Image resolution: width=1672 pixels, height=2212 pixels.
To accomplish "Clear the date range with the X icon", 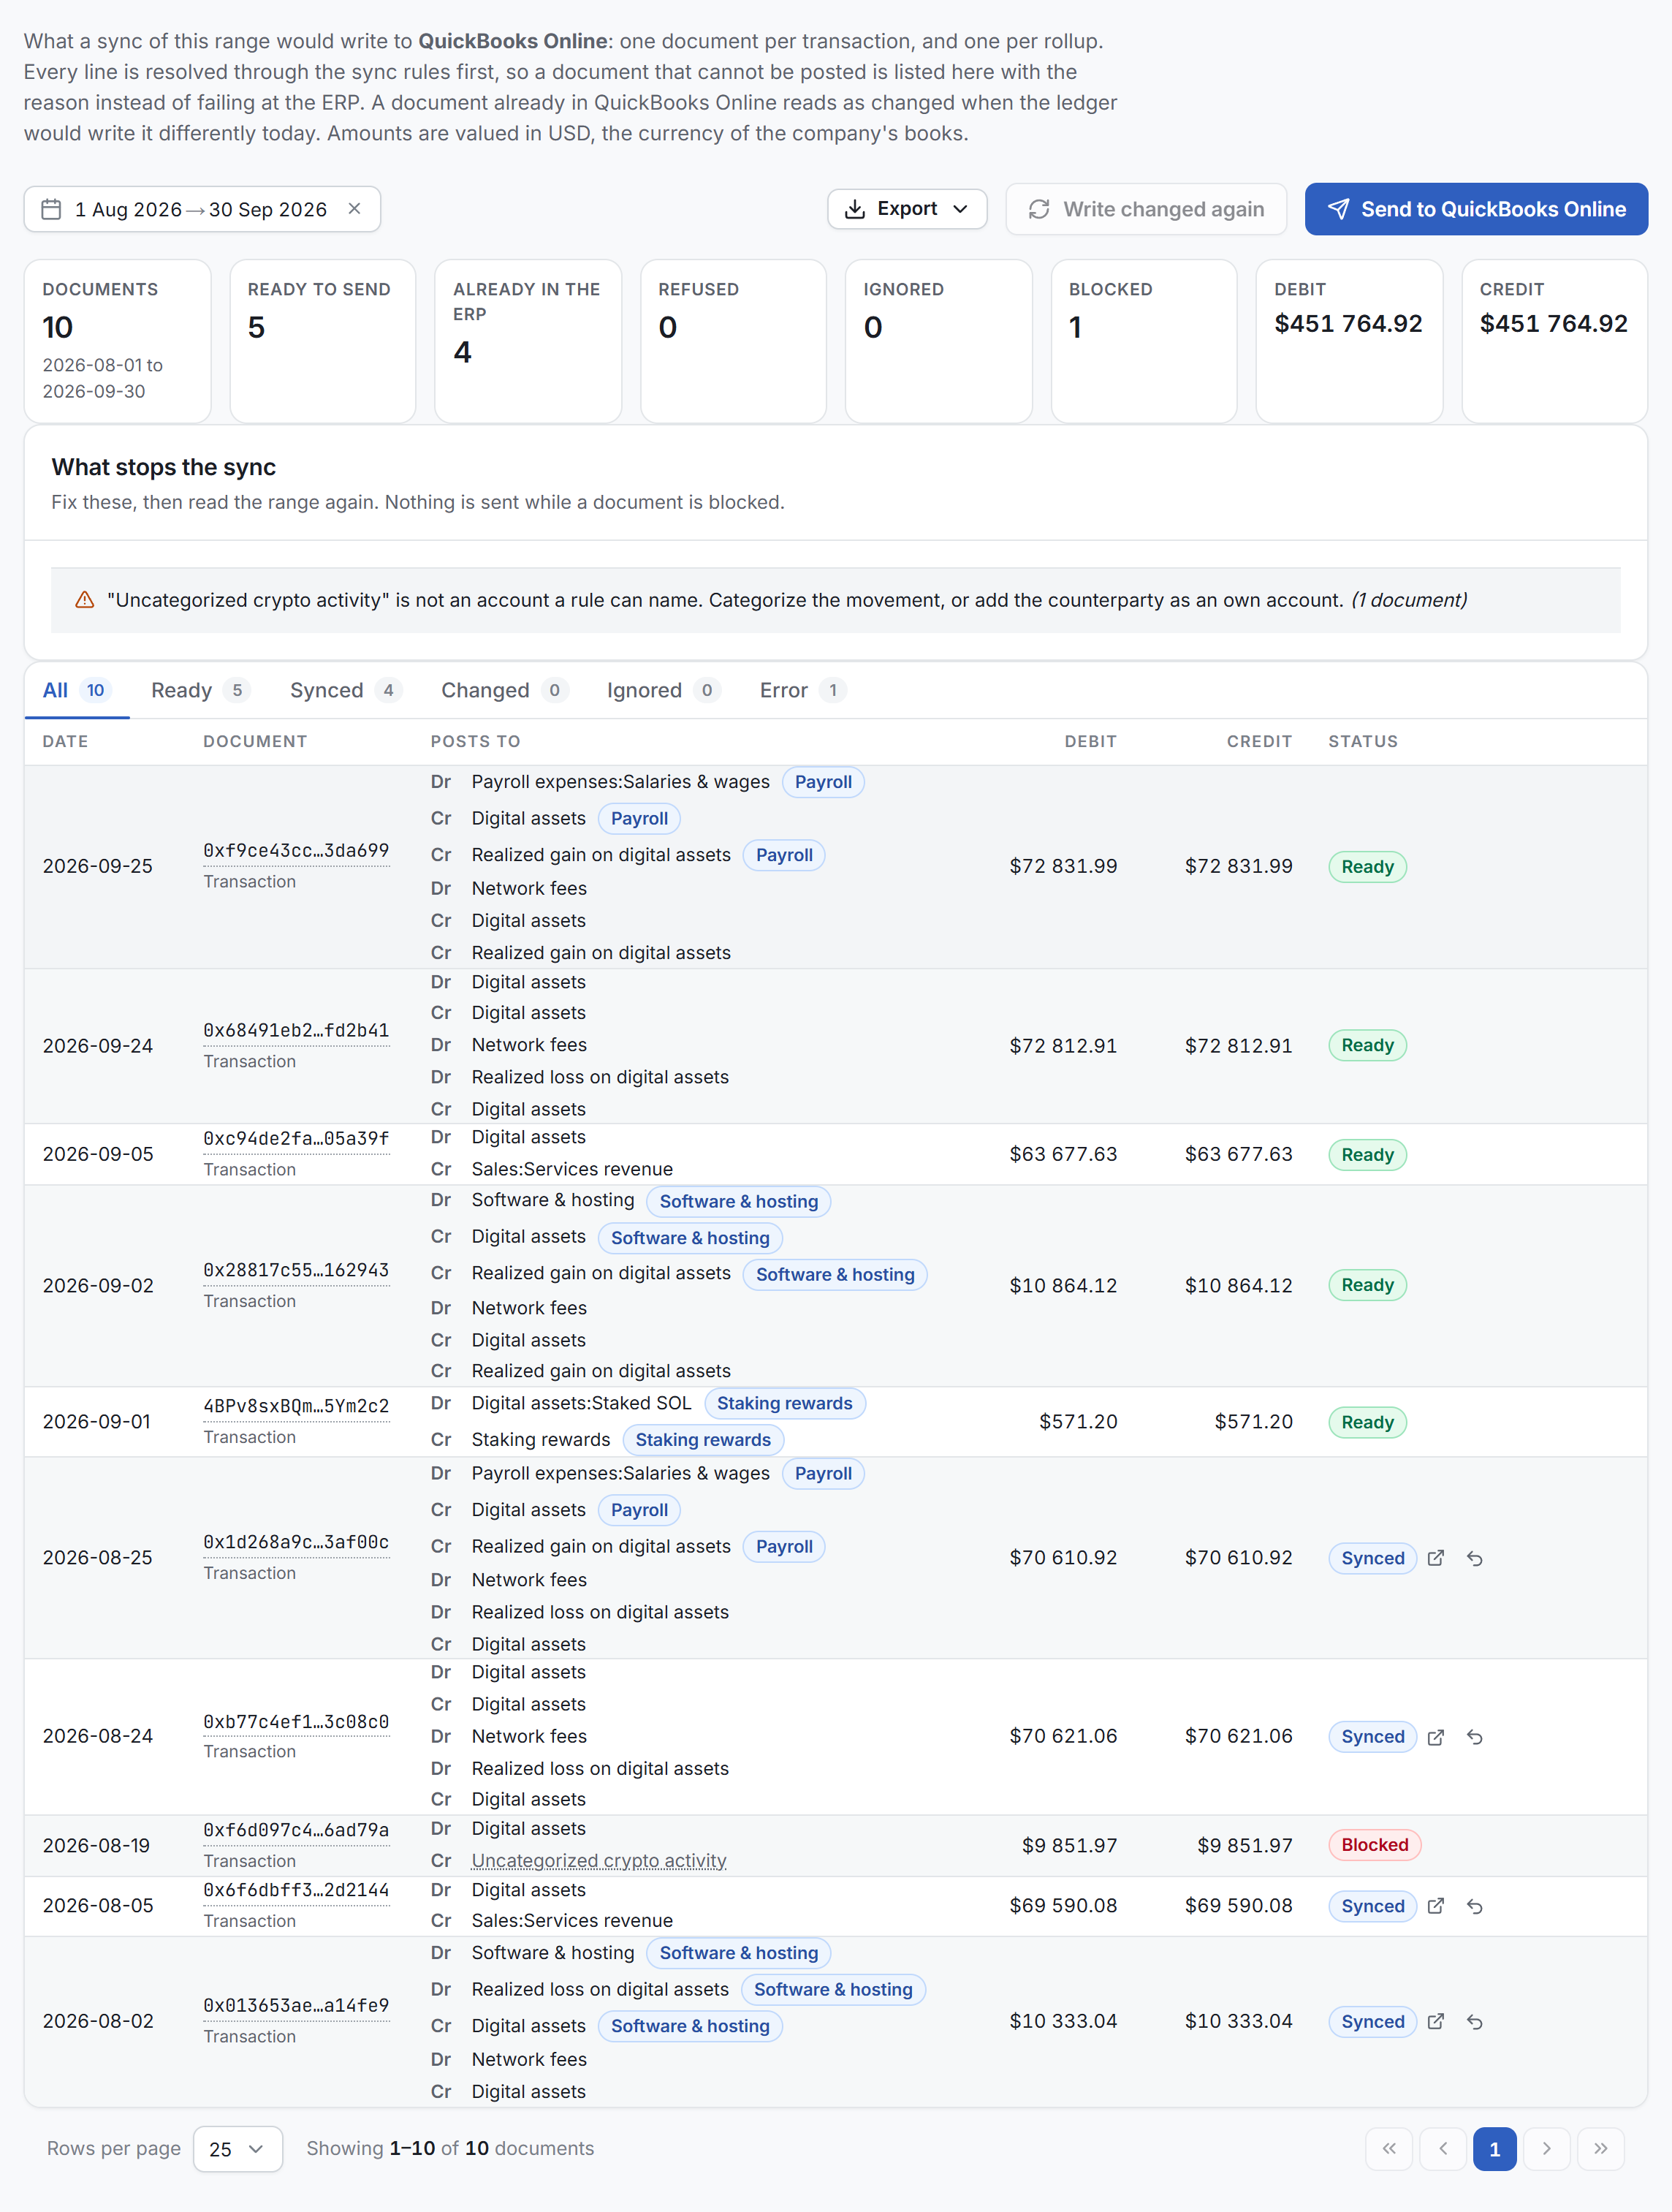I will pyautogui.click(x=354, y=209).
